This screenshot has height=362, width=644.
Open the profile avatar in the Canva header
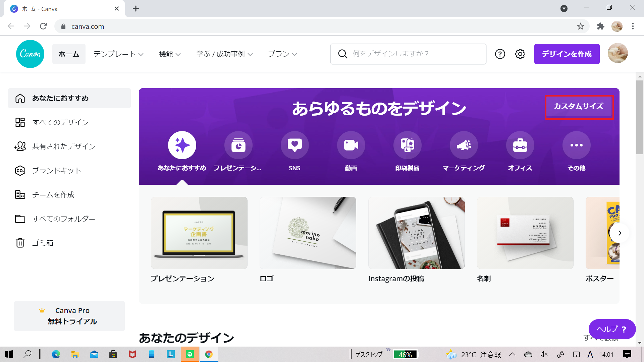pos(618,53)
